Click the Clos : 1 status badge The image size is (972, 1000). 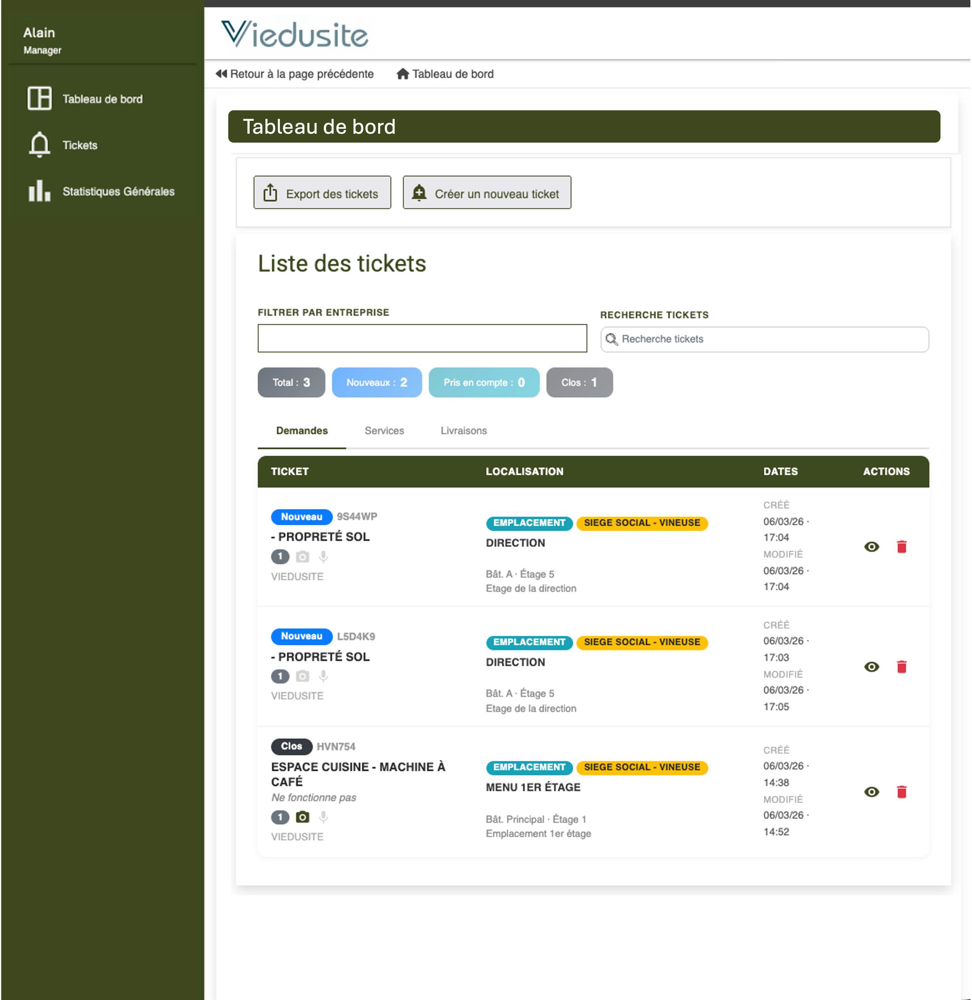[x=579, y=382]
